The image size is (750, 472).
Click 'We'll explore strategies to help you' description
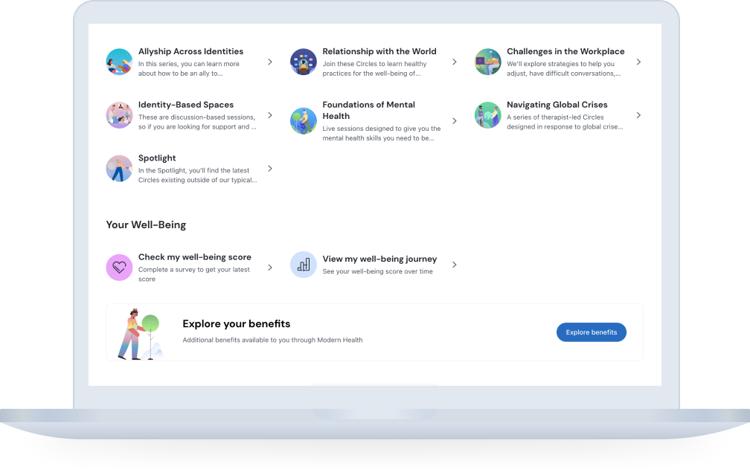tap(563, 69)
